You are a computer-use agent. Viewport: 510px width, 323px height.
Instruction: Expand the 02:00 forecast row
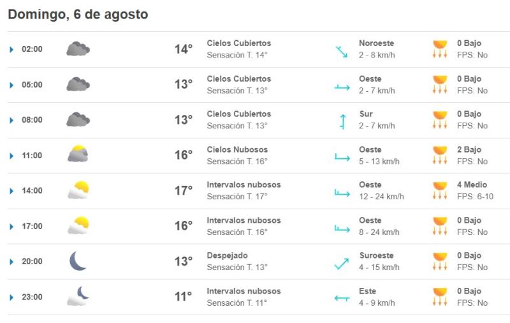(x=11, y=49)
